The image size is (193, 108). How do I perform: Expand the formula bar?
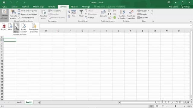pos(191,26)
